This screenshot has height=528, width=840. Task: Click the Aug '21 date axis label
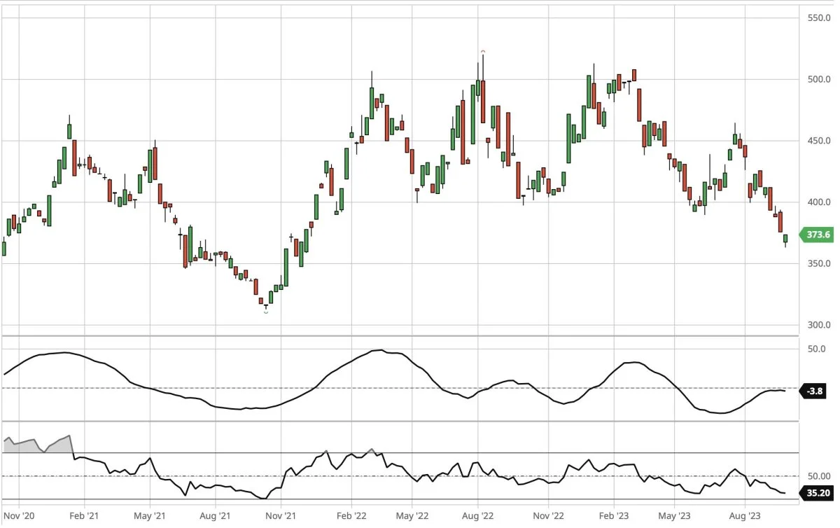[x=216, y=517]
